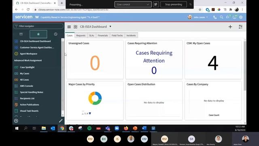Expand the CB-ISEA Dashboard dropdown arrow
Viewport: 259px width, 146px height.
[110, 26]
